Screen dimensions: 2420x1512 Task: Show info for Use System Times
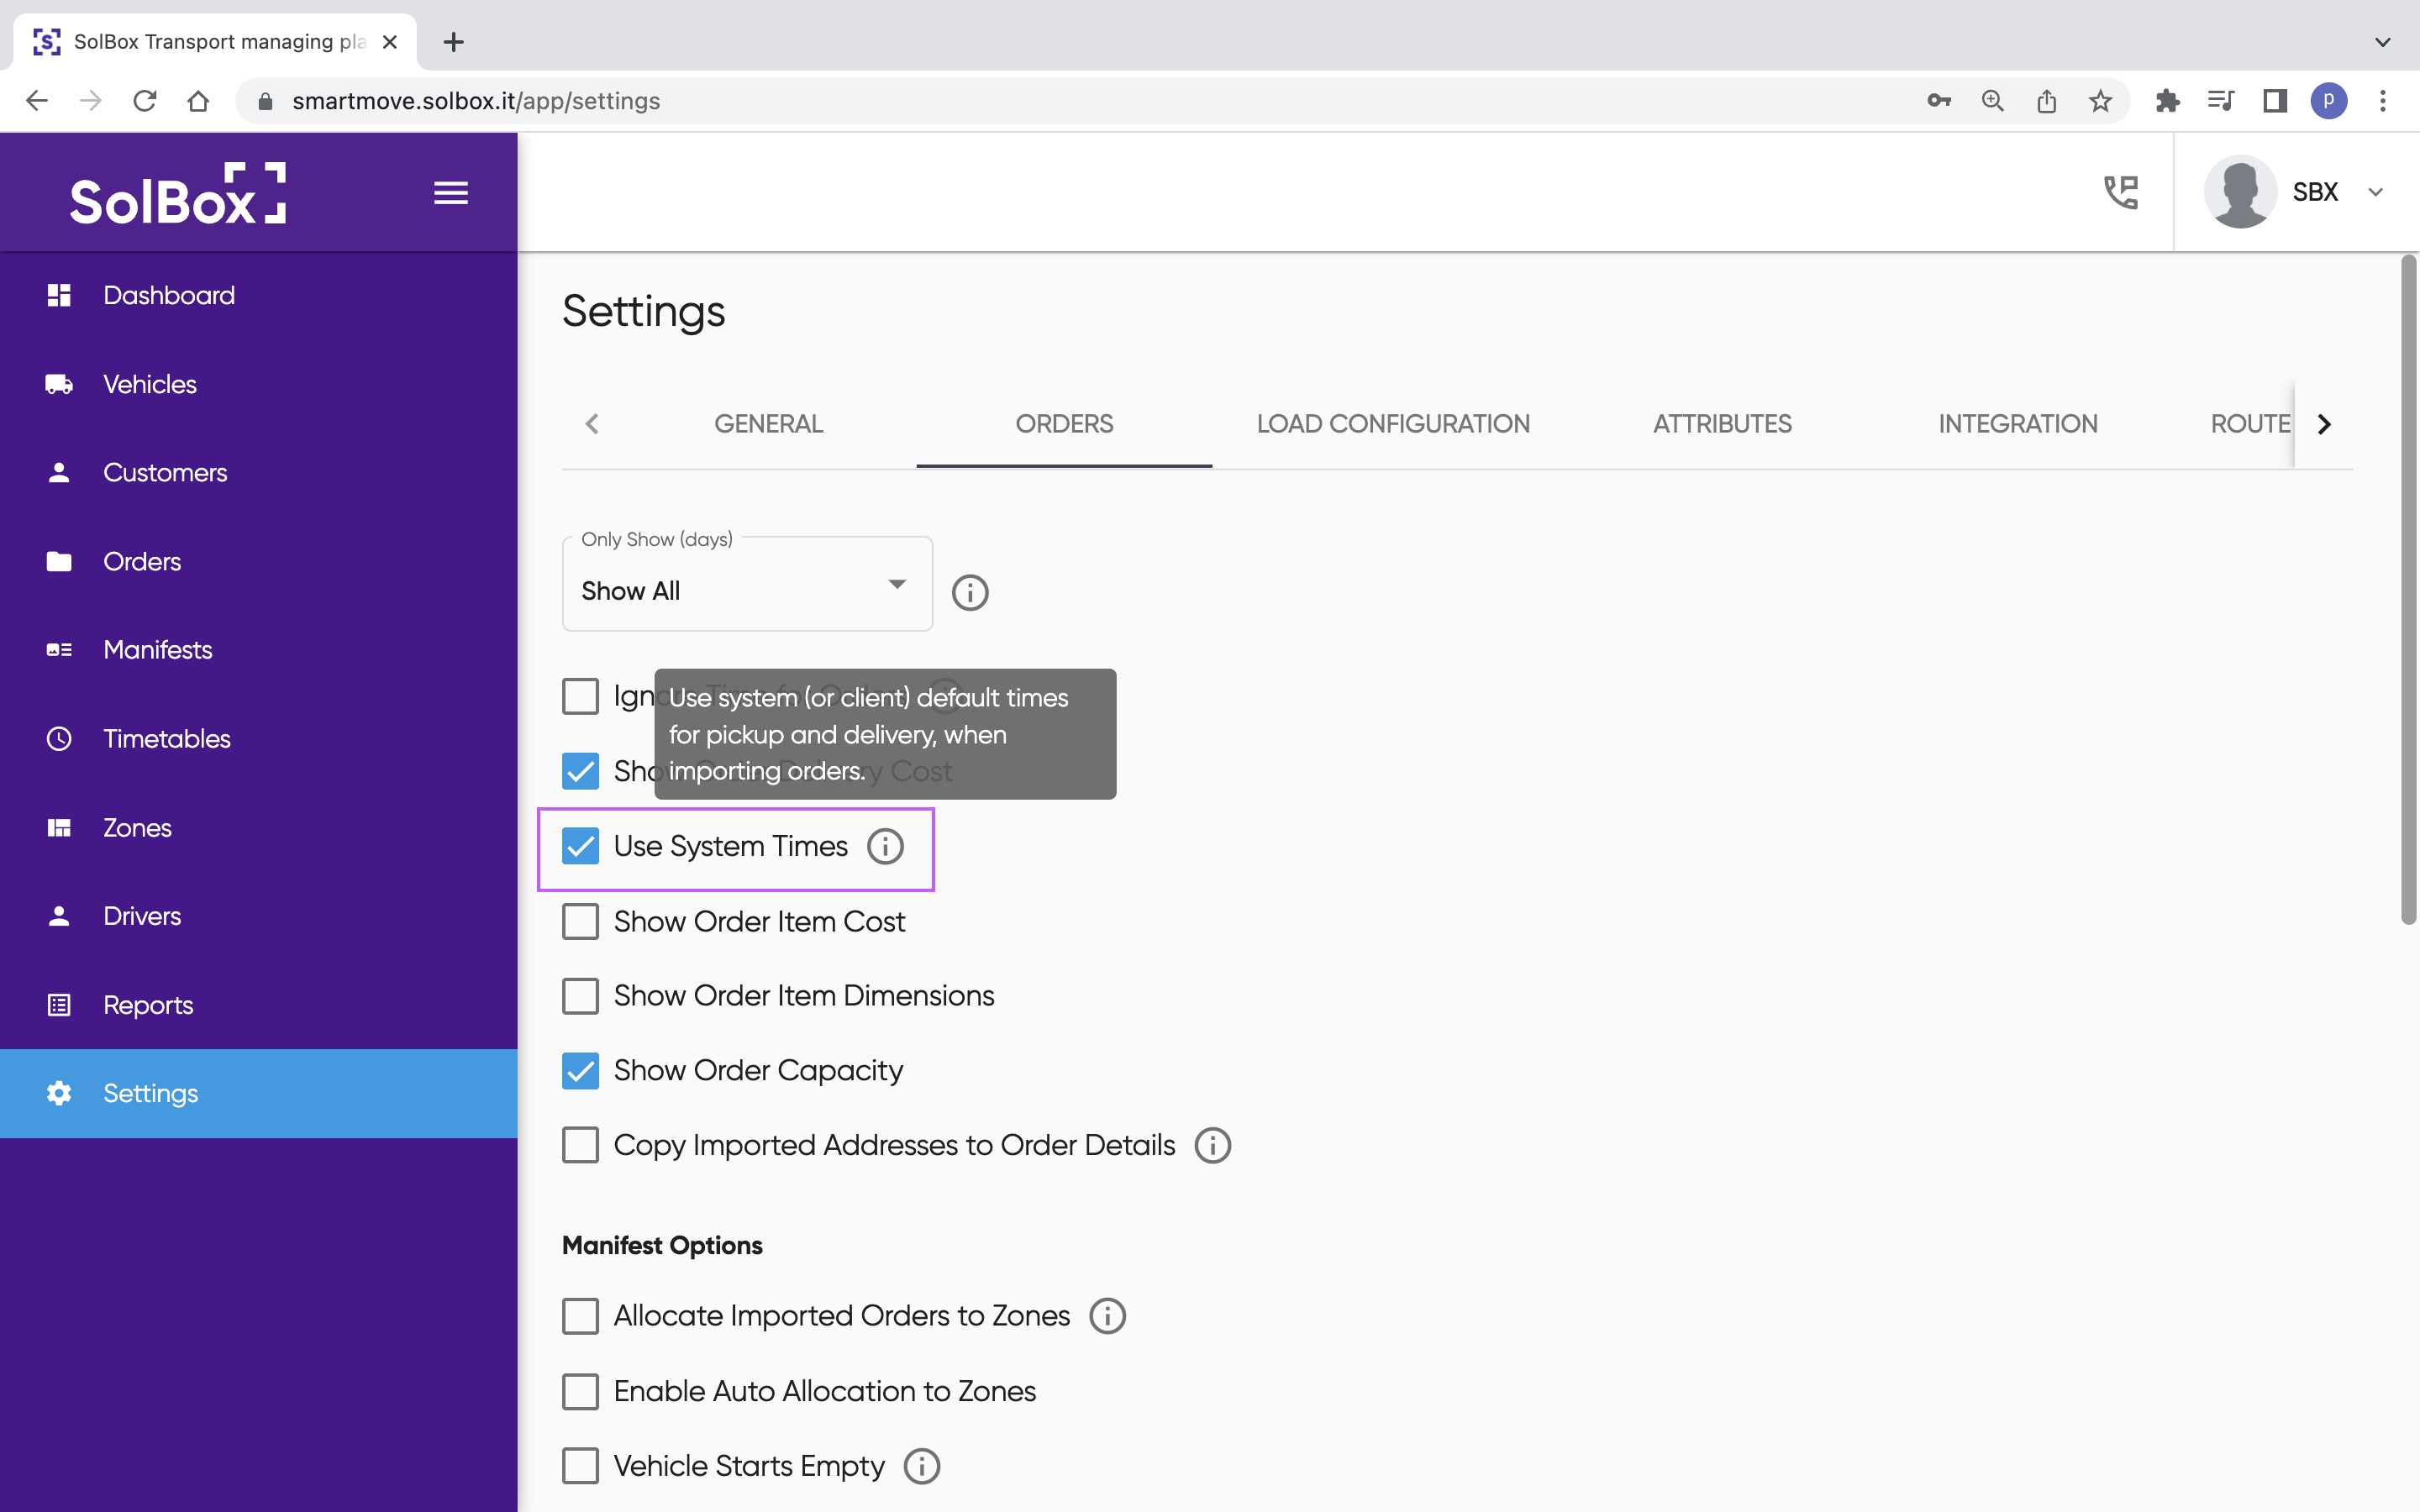pos(885,846)
